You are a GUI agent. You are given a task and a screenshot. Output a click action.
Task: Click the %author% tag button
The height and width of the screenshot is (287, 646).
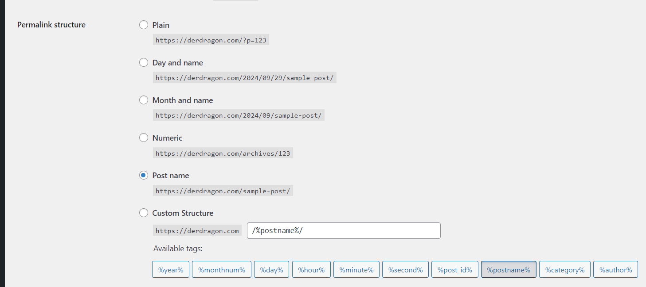pyautogui.click(x=615, y=270)
